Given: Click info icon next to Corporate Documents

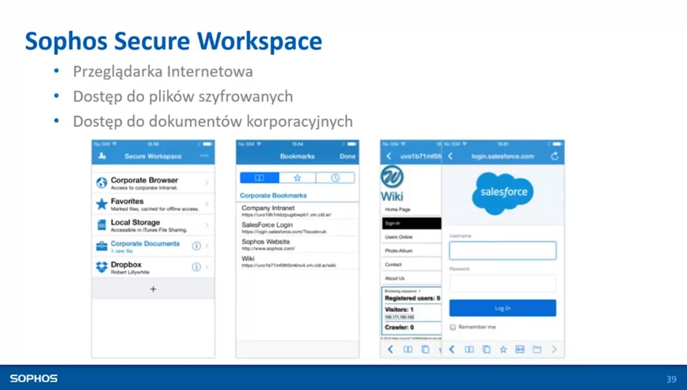Looking at the screenshot, I should (x=196, y=246).
